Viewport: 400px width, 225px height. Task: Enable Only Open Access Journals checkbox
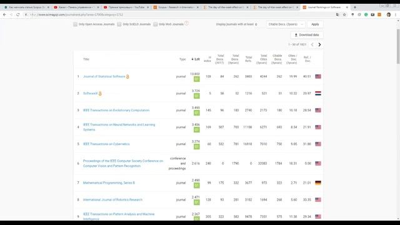point(75,24)
